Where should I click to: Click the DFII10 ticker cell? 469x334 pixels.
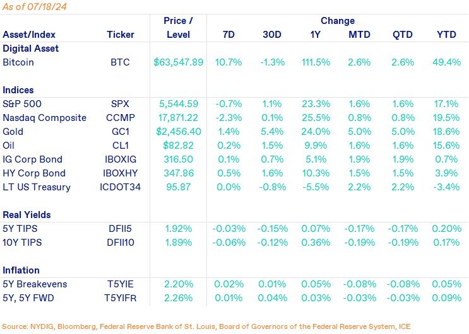point(121,242)
